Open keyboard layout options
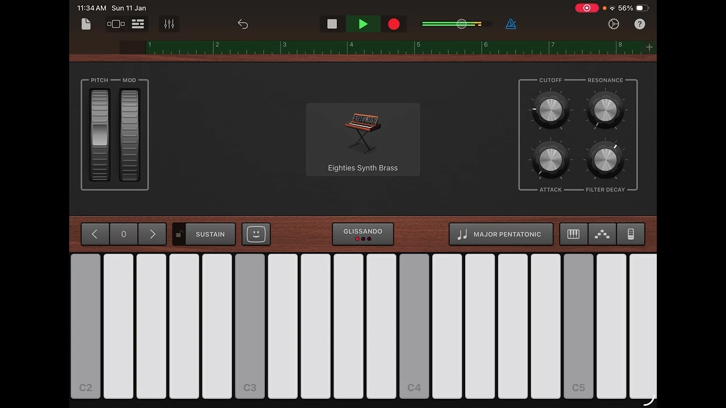Viewport: 726px width, 408px height. (573, 234)
